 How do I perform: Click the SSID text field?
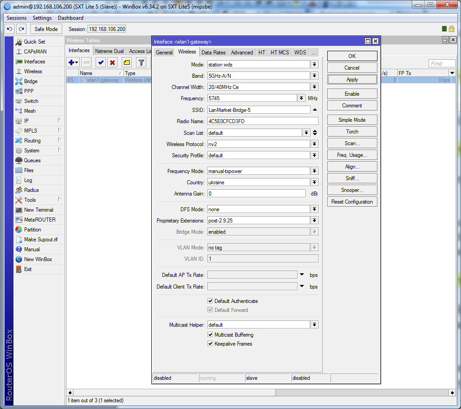(x=258, y=110)
